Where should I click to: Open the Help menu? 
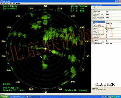click(x=13, y=3)
